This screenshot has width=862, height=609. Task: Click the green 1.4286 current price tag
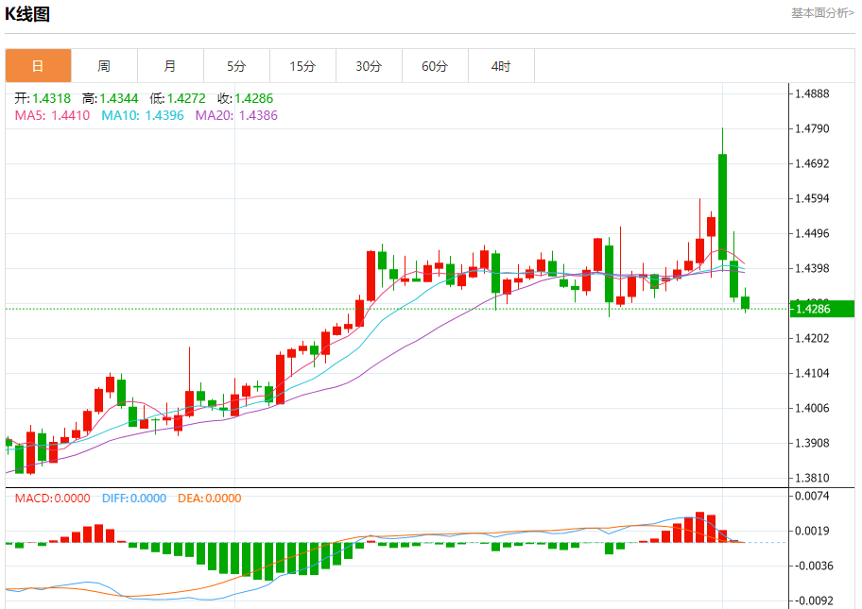822,309
